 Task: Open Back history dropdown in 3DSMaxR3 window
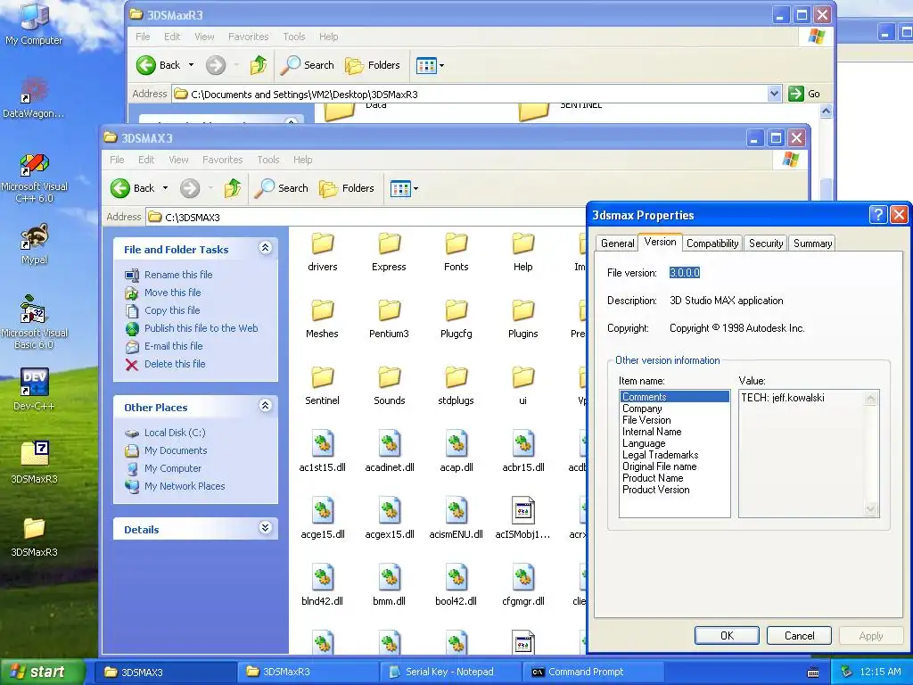tap(191, 65)
